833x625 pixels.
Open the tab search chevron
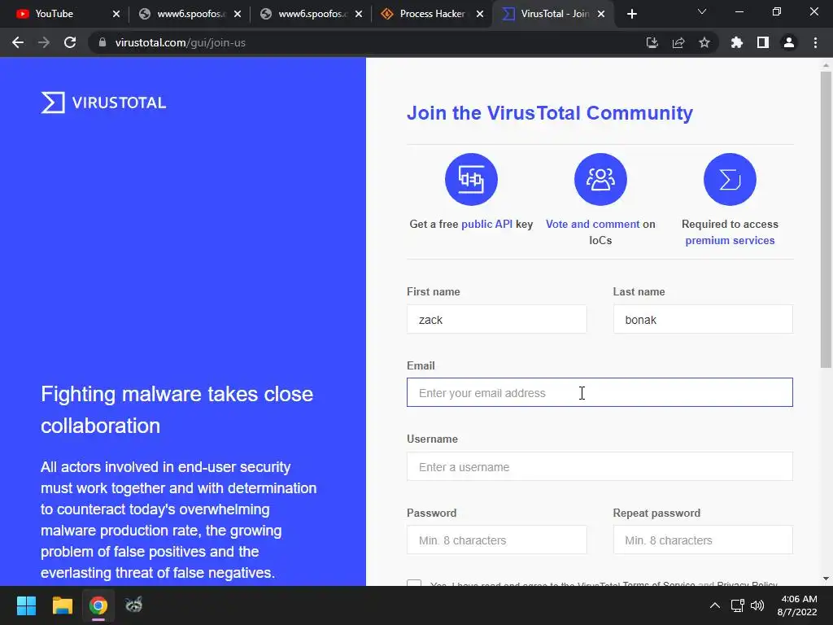point(702,11)
